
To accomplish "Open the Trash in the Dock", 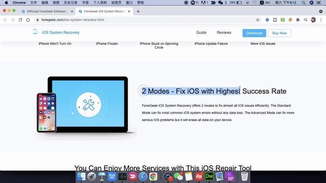I will [x=244, y=176].
